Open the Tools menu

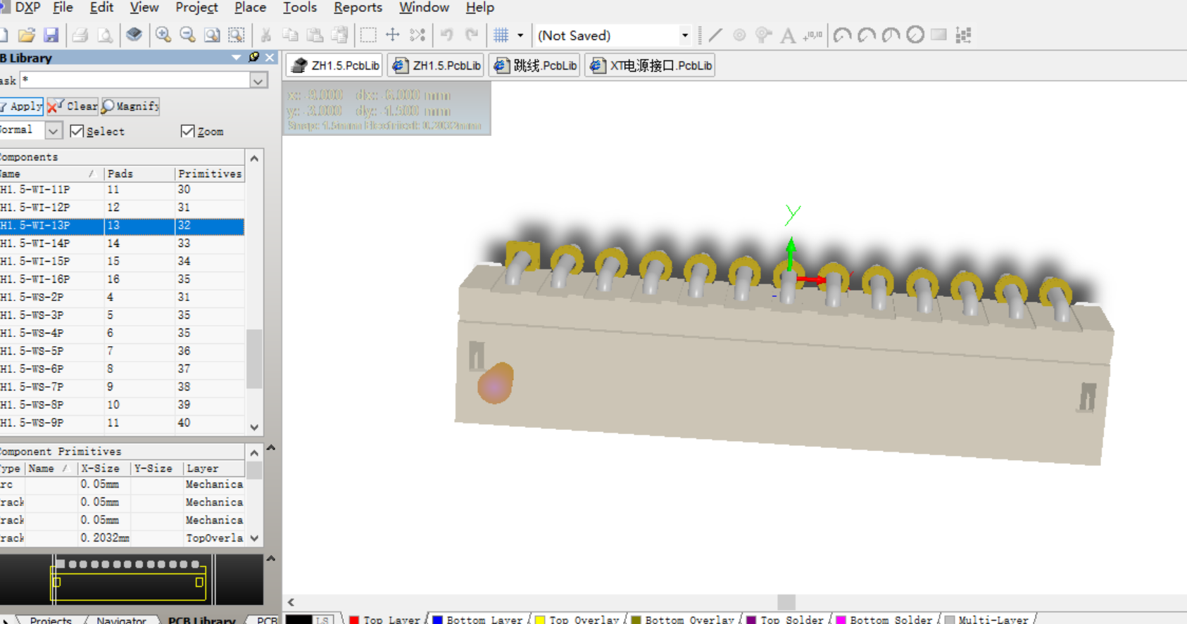tap(300, 8)
